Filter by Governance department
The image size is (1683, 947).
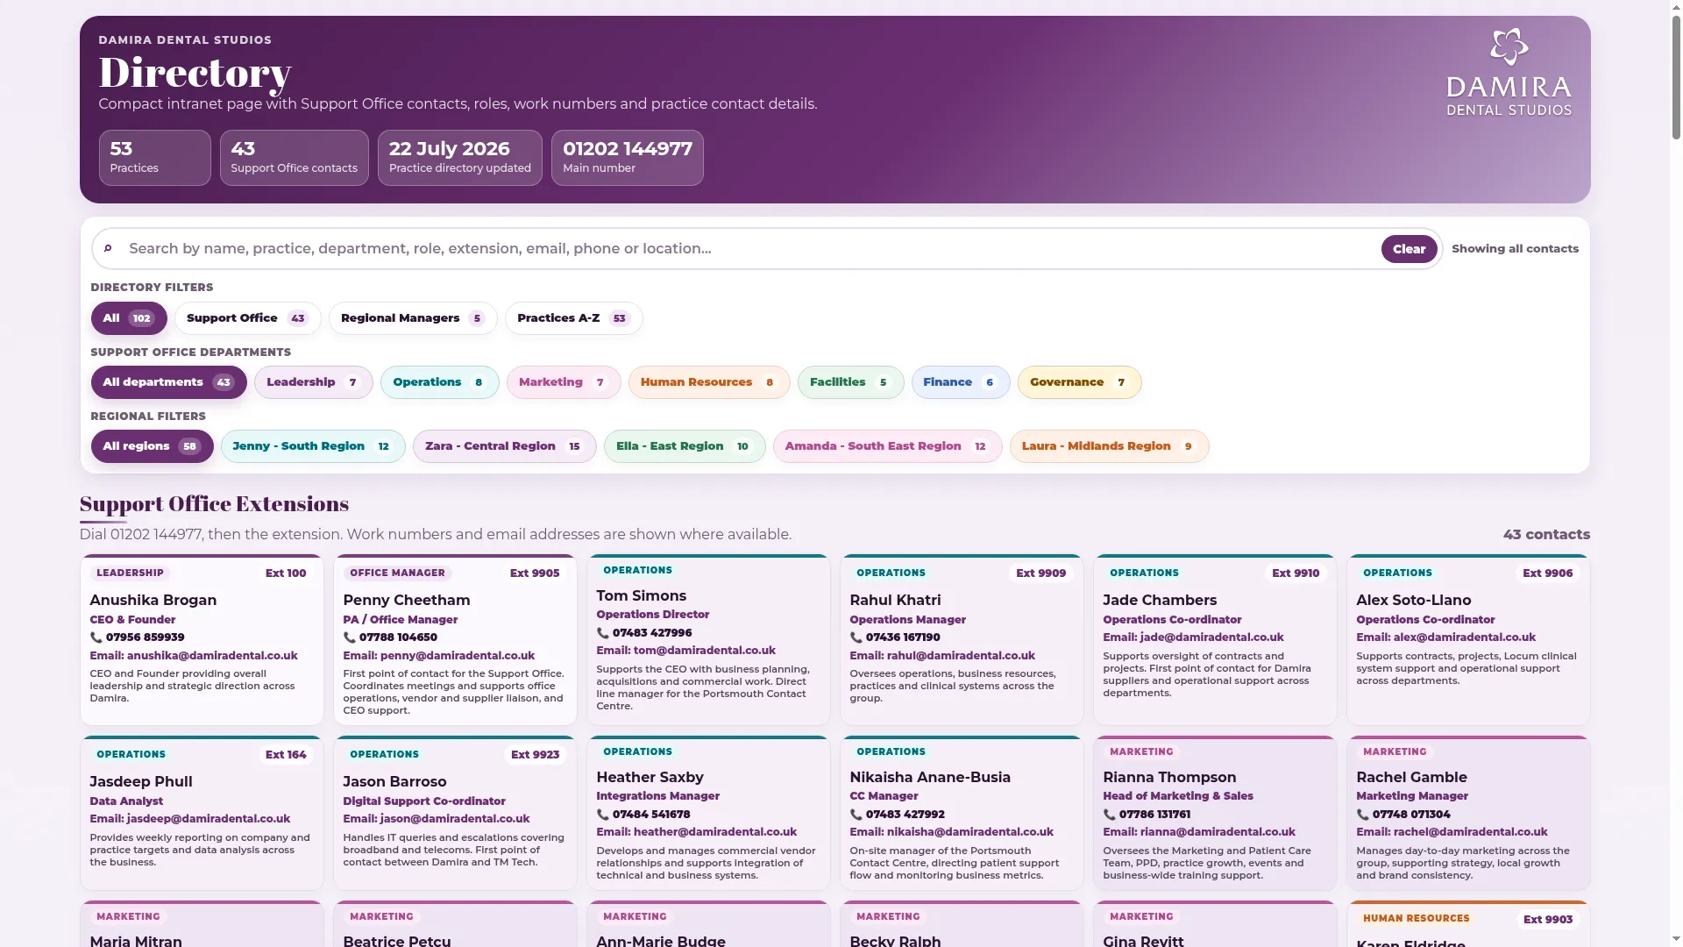point(1080,382)
